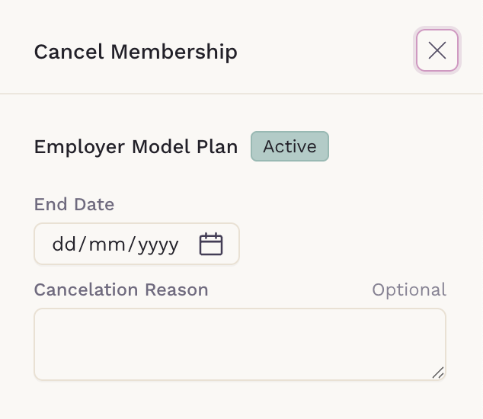Select the dd day segment
The height and width of the screenshot is (419, 483).
pyautogui.click(x=64, y=245)
